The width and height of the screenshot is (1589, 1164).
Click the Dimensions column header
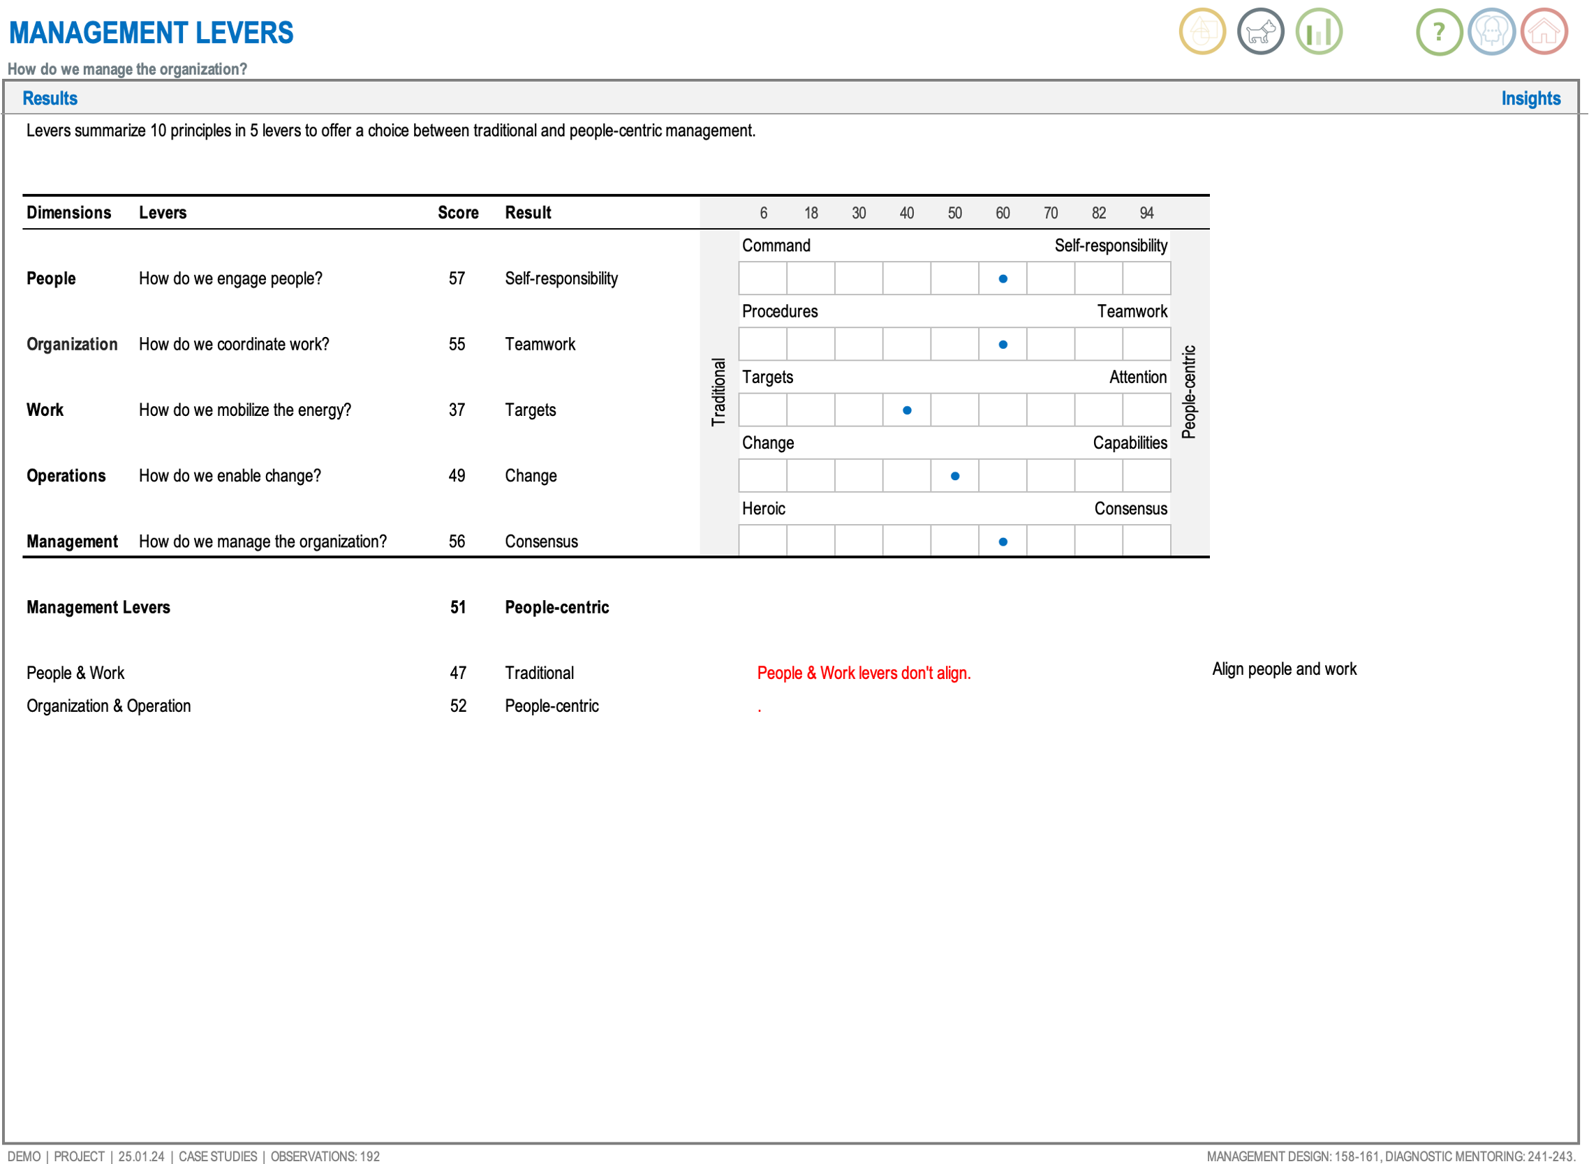tap(69, 213)
